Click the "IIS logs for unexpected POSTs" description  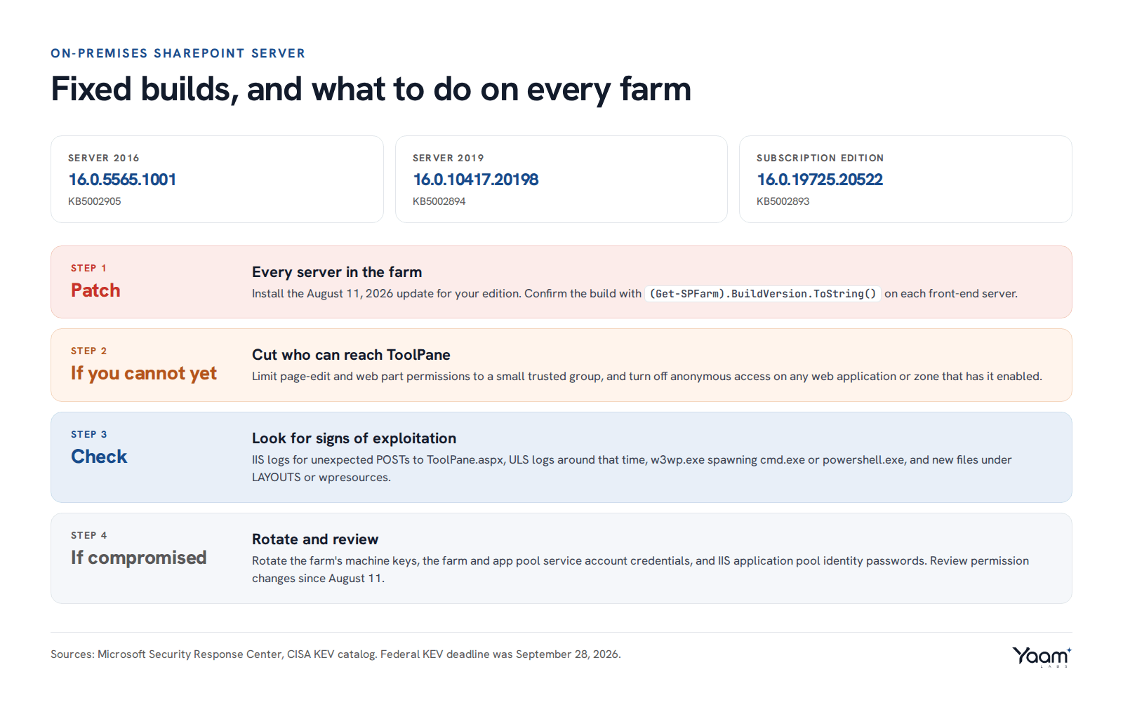click(632, 469)
